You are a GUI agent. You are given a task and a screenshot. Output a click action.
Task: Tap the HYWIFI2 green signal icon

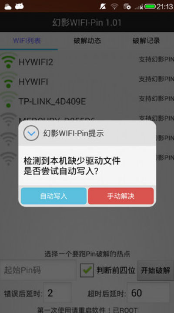(x=8, y=61)
